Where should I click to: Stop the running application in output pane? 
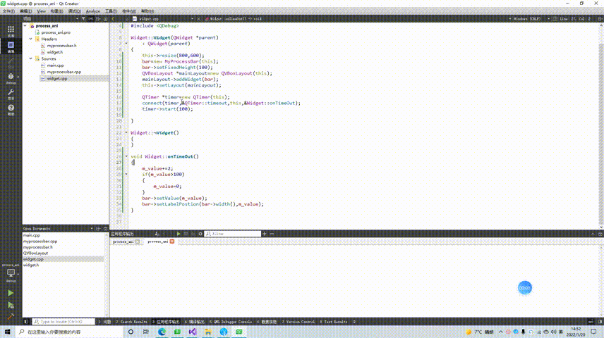pyautogui.click(x=186, y=233)
